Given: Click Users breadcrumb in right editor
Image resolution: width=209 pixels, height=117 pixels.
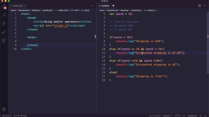Looking at the screenshot, I should (102, 10).
